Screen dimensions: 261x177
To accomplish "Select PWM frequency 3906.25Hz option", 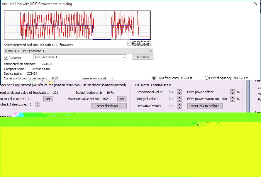I will coord(207,78).
